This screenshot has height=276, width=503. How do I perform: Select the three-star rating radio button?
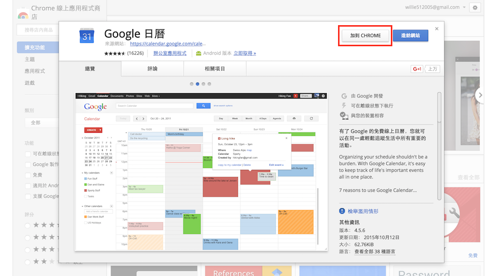(x=28, y=250)
